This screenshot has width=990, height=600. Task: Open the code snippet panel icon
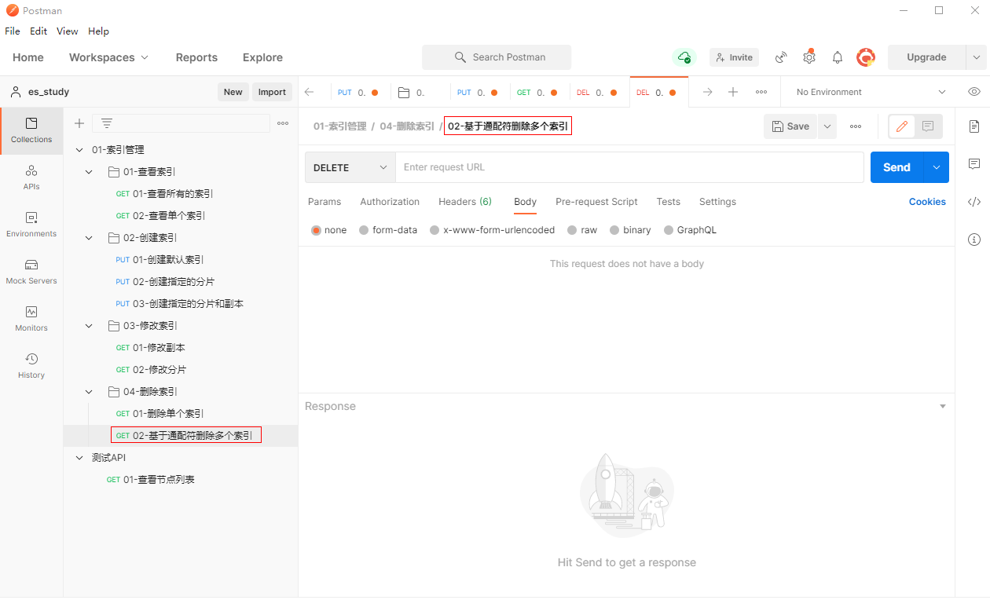click(x=974, y=202)
